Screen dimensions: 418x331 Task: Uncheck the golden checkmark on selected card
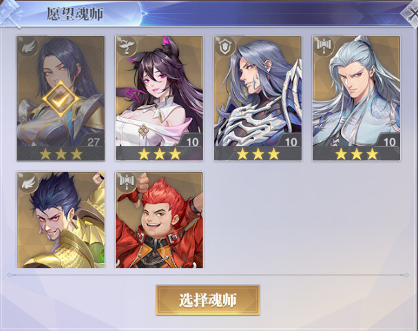tap(61, 99)
